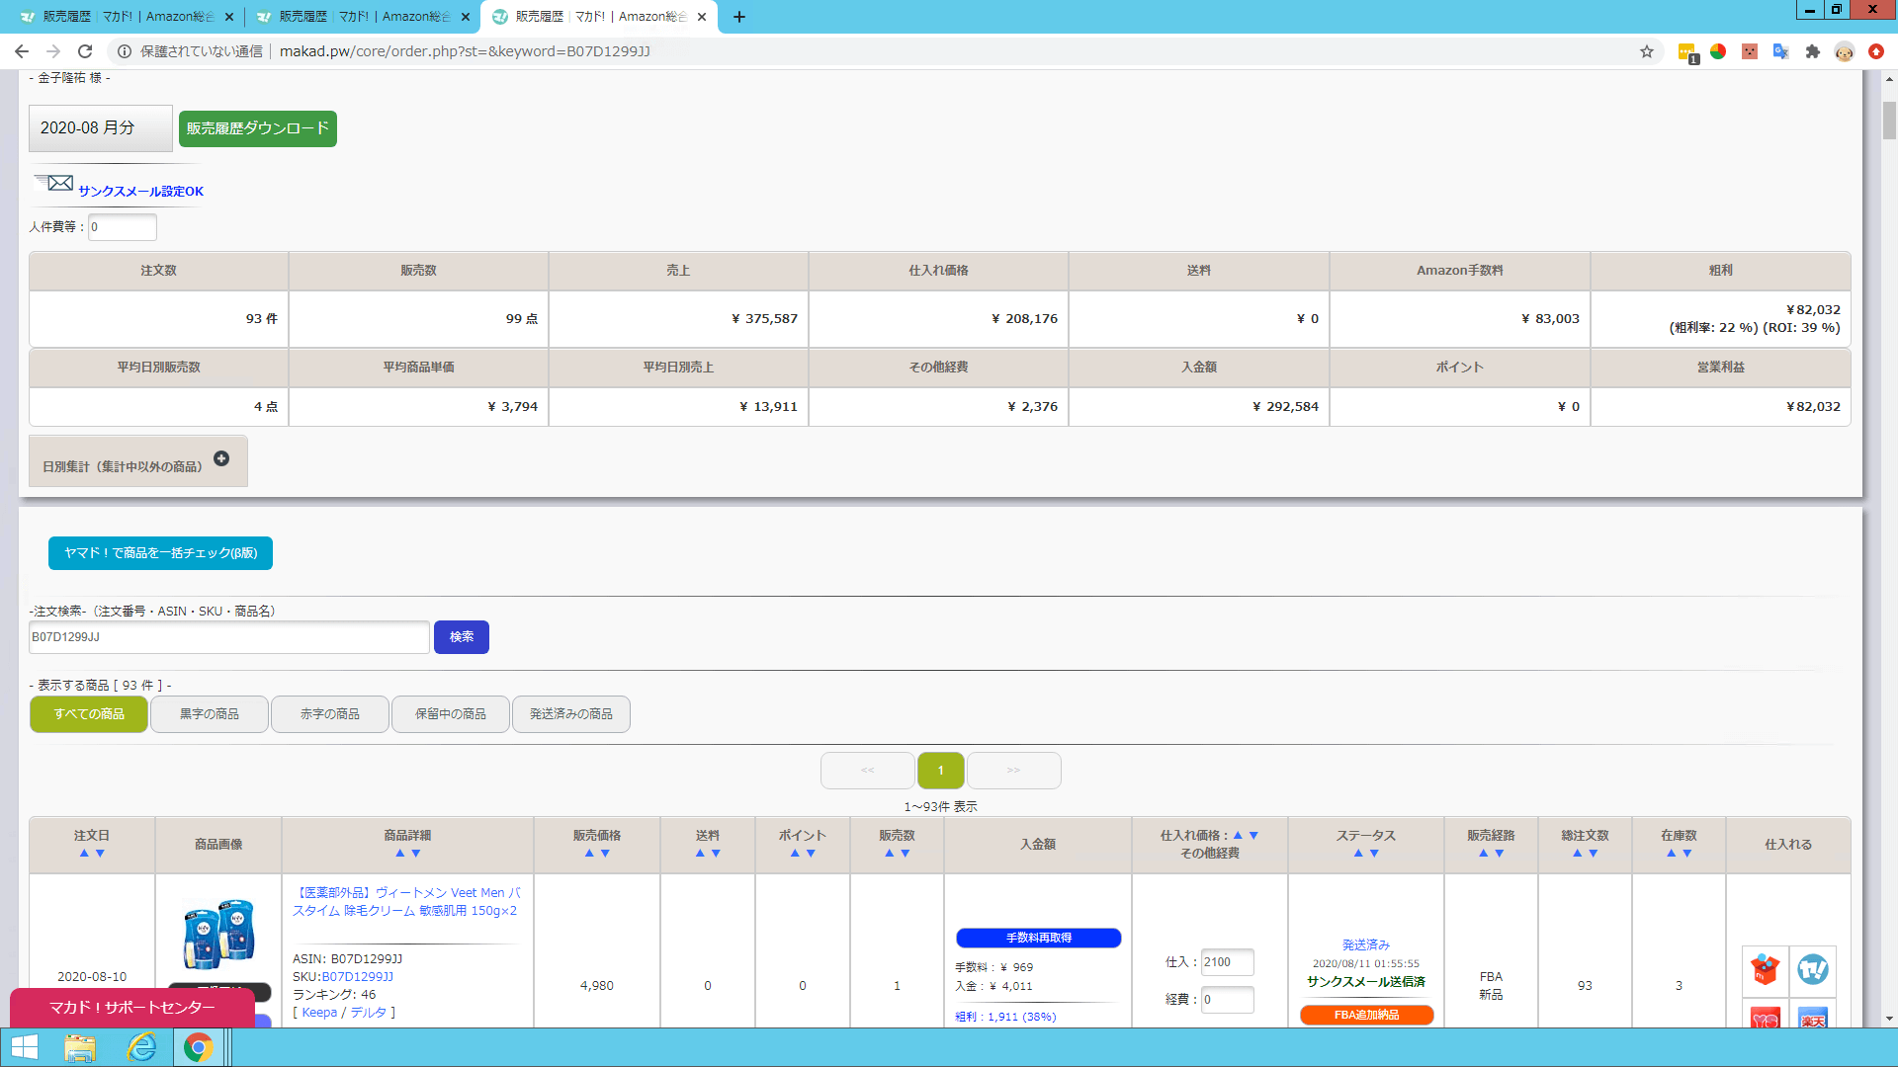Expand daily totals with the plus icon
This screenshot has height=1067, width=1898.
tap(221, 458)
